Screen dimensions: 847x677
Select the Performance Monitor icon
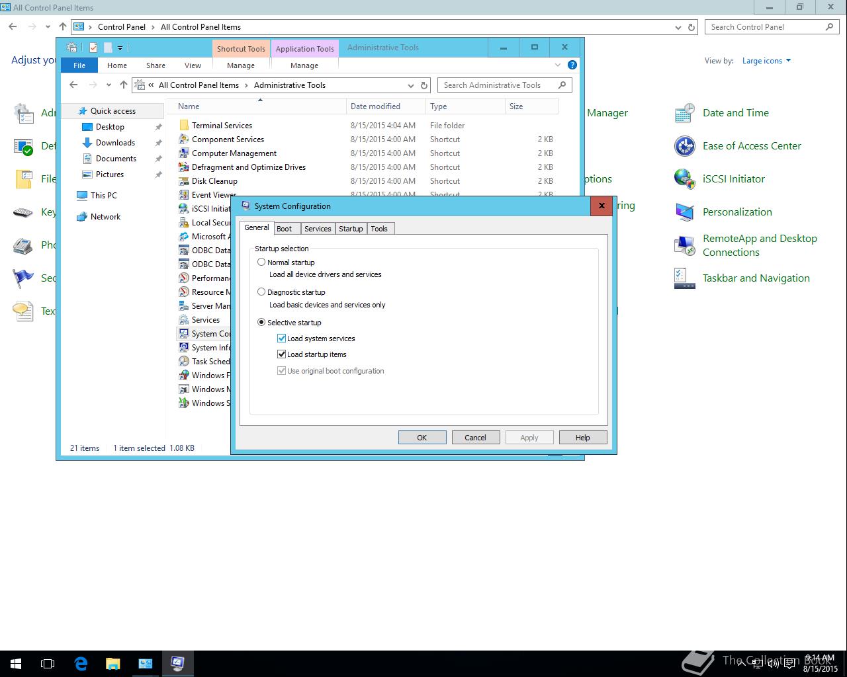(x=184, y=278)
